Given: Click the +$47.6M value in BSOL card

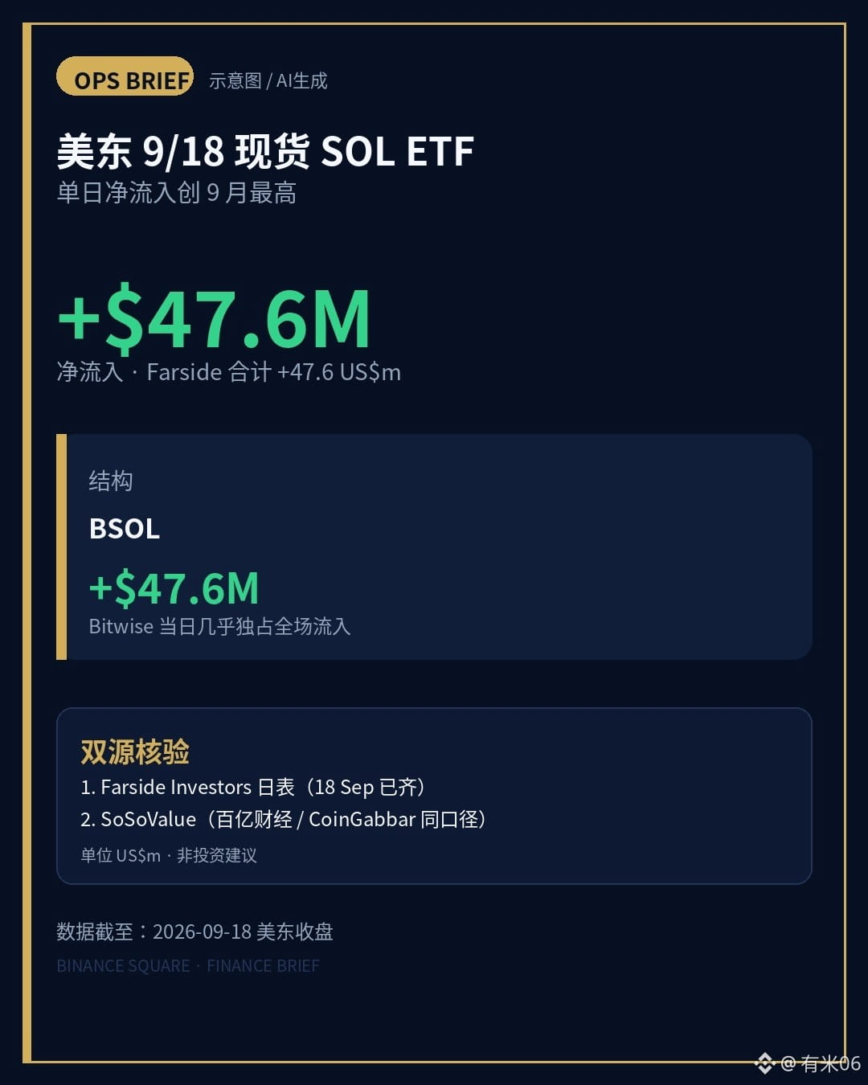Looking at the screenshot, I should pyautogui.click(x=174, y=588).
